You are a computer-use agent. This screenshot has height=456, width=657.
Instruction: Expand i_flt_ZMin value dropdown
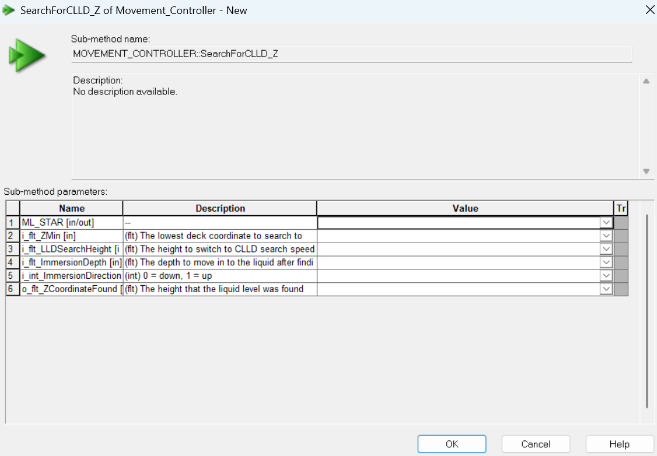click(606, 236)
